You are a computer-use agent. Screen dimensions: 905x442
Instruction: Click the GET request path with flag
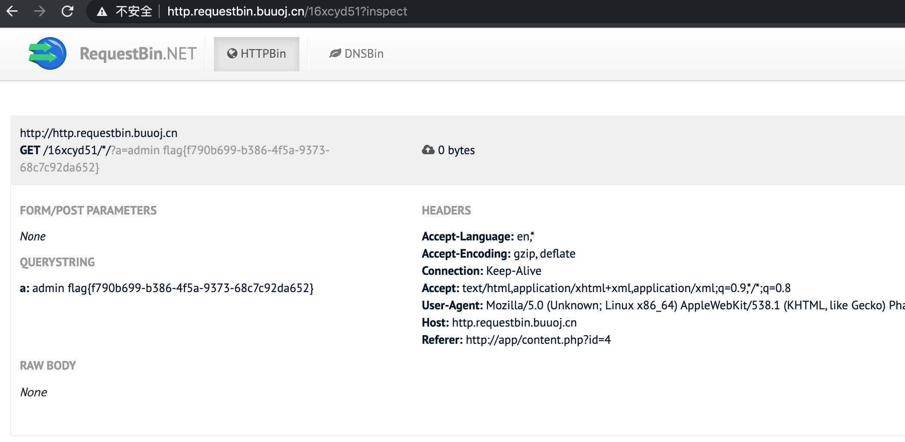tap(175, 159)
